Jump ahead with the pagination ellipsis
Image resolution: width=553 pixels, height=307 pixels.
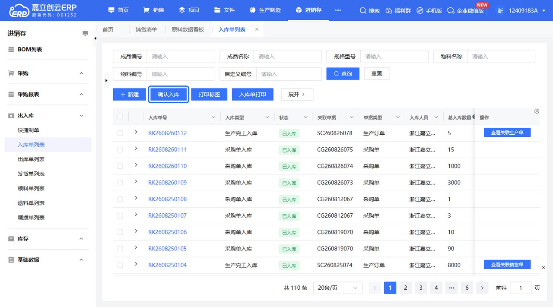point(451,288)
